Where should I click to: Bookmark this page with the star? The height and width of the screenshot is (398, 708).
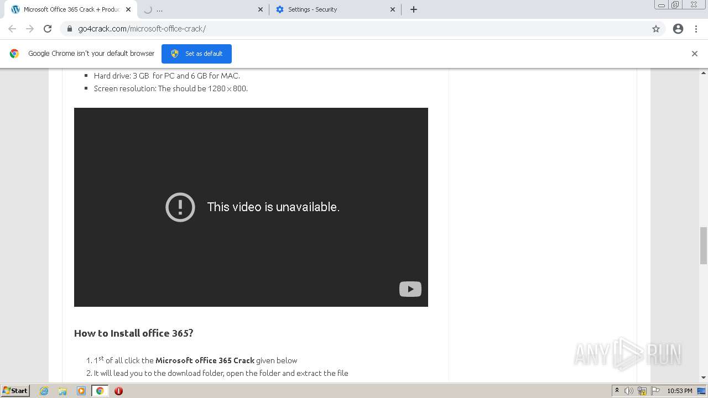[x=656, y=29]
